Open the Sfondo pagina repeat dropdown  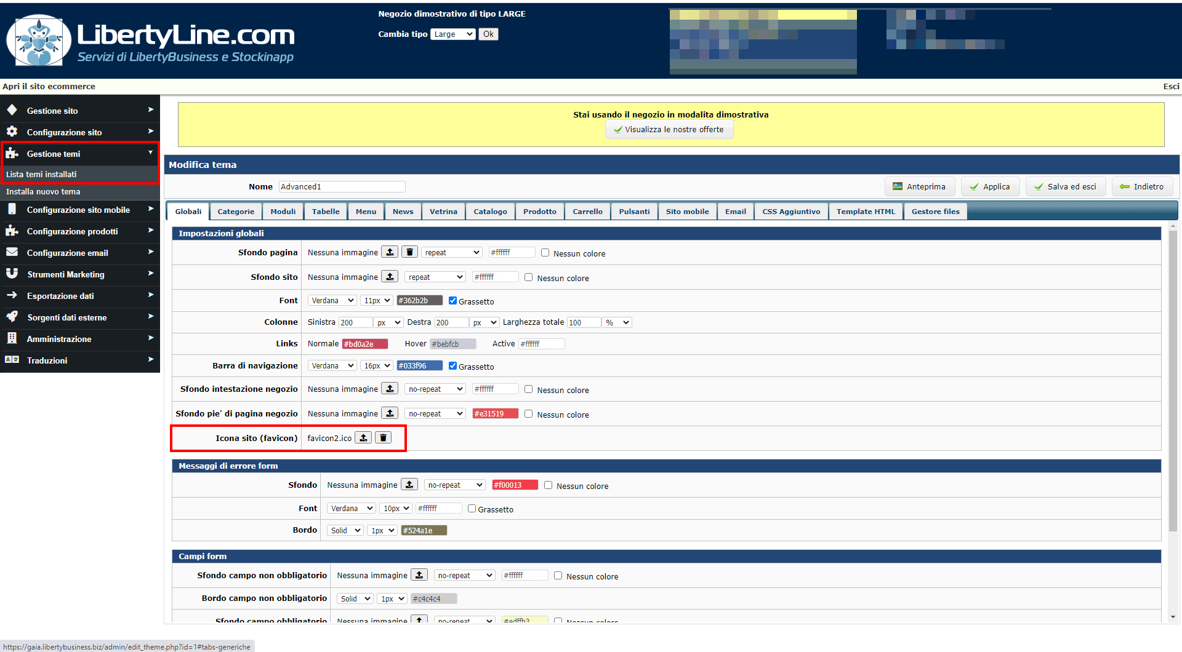(452, 252)
